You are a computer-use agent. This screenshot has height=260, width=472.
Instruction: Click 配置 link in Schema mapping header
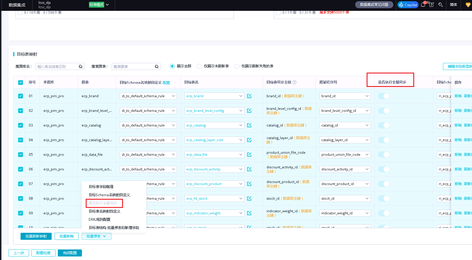[166, 83]
